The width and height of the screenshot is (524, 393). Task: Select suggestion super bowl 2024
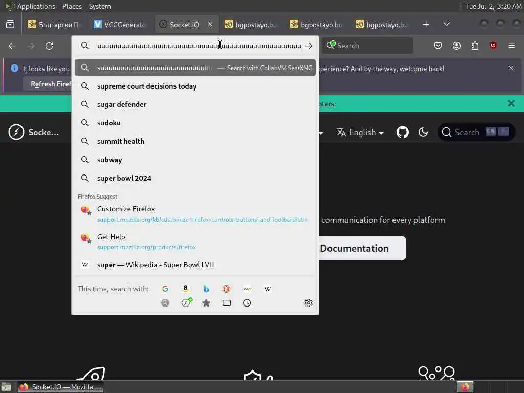195,178
